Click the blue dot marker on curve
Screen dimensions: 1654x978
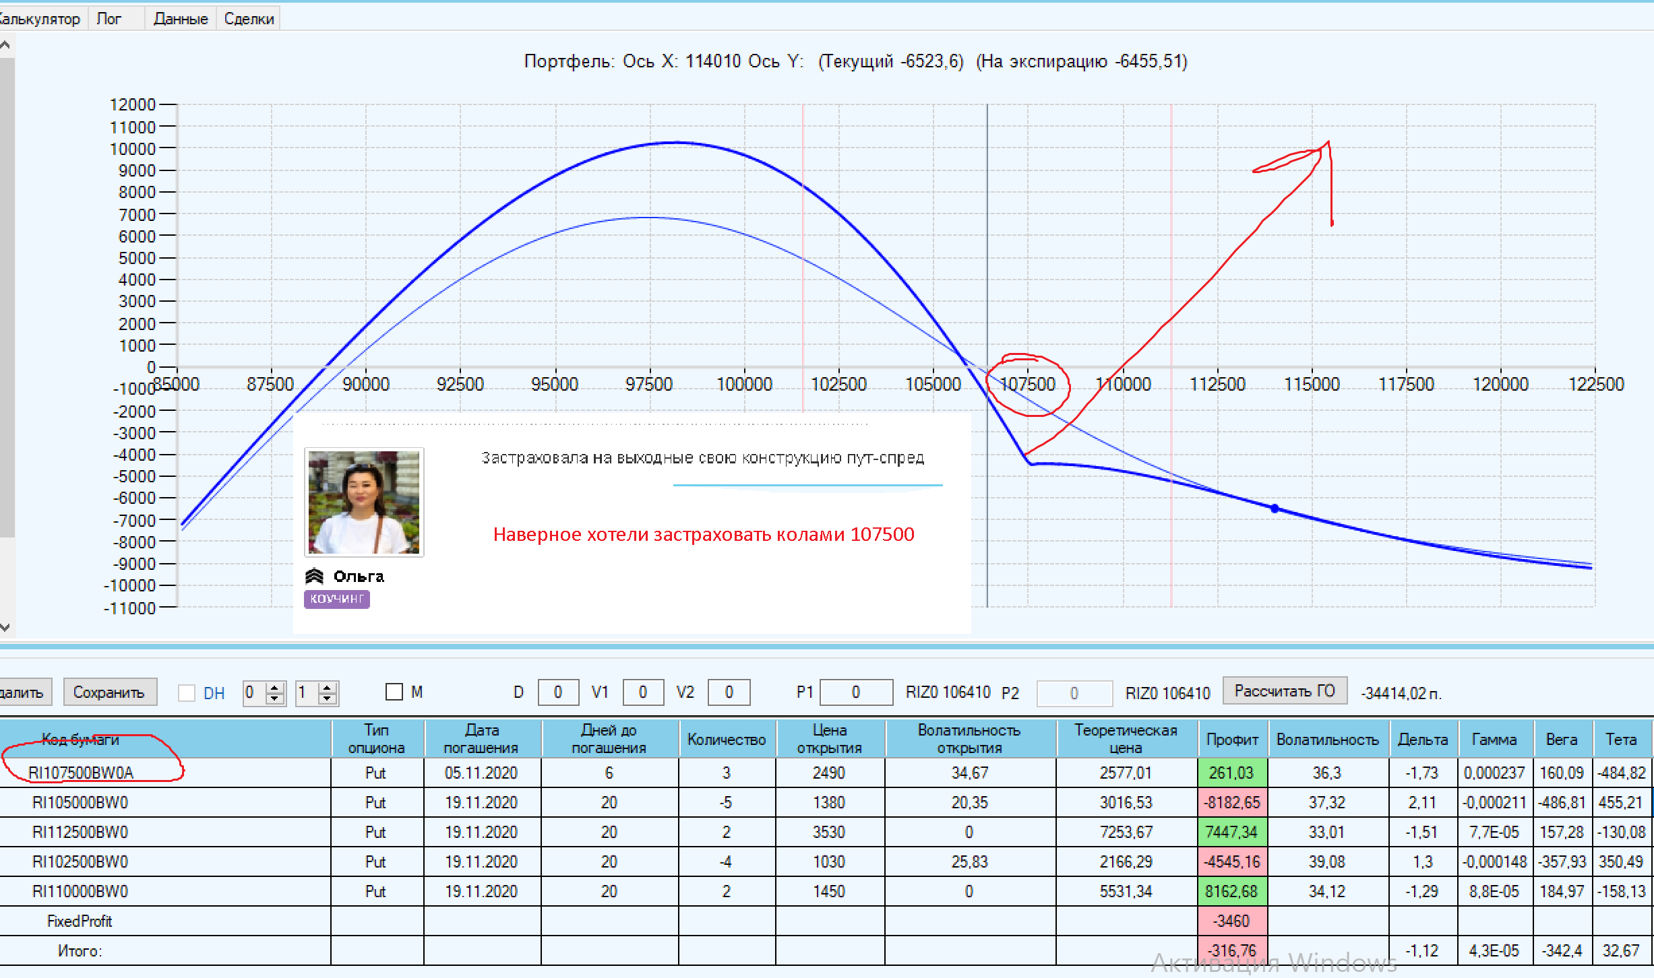coord(1275,509)
